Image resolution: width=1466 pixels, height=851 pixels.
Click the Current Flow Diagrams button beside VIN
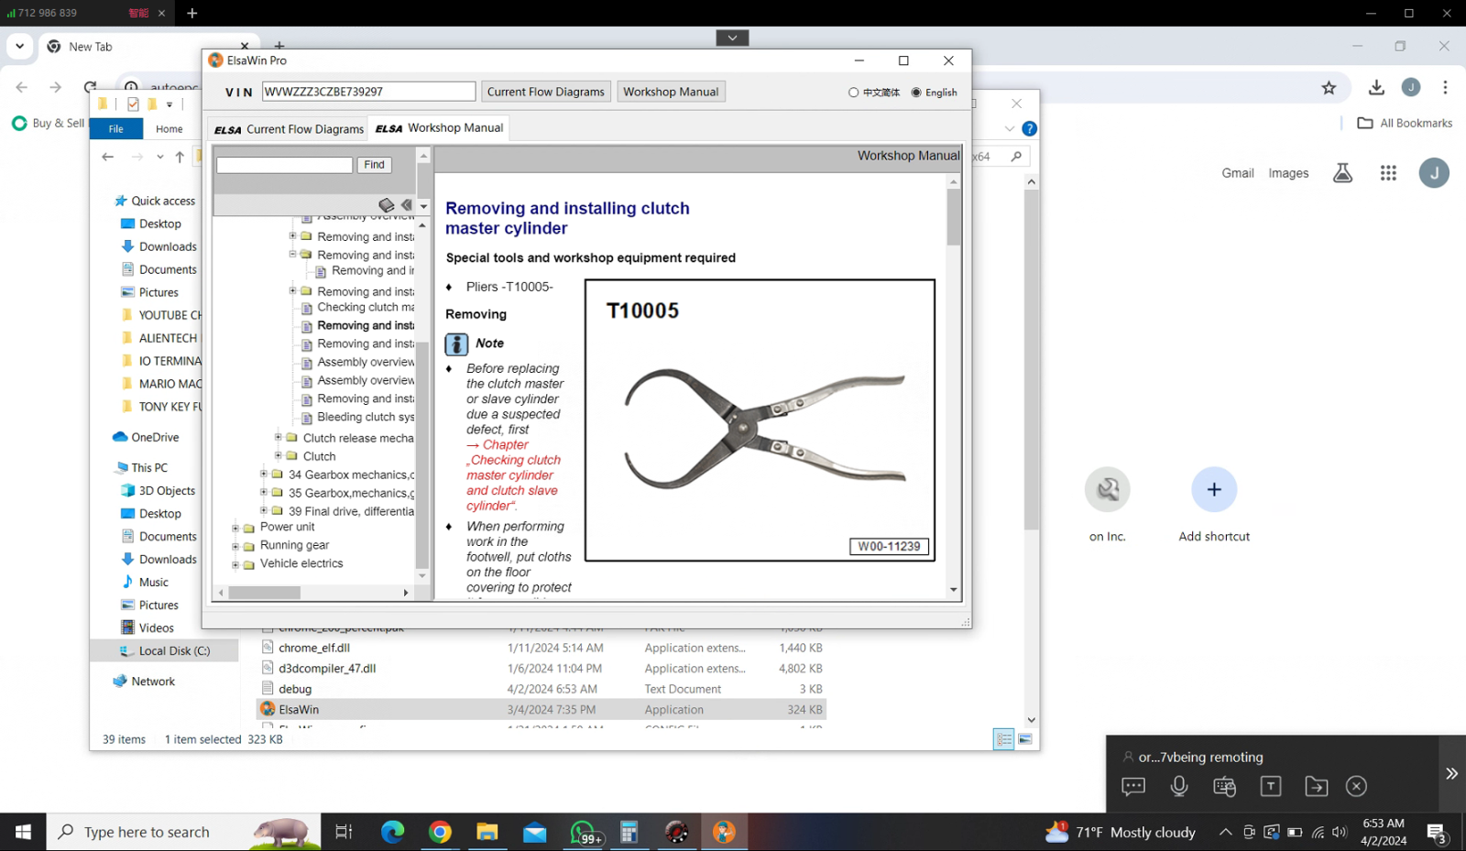546,92
